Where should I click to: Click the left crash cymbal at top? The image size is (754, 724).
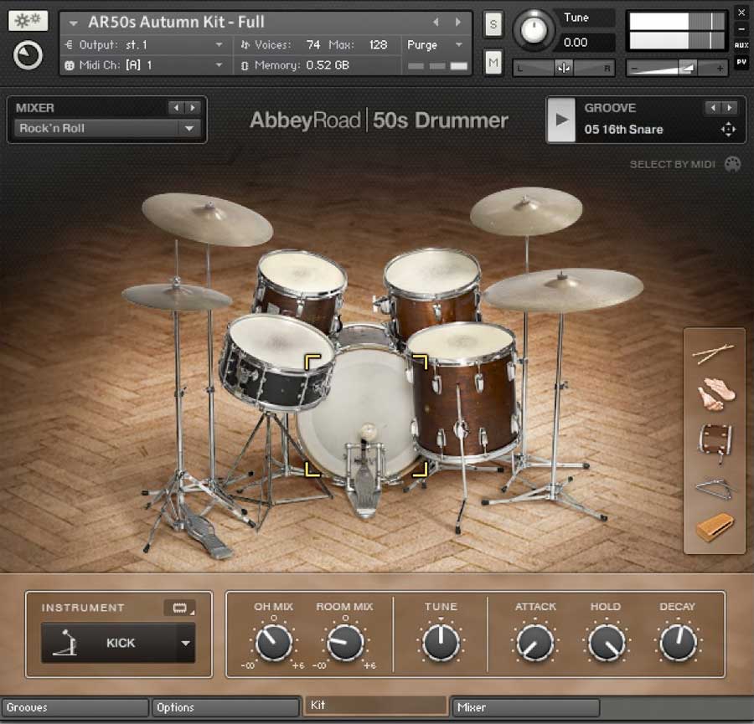pos(207,219)
